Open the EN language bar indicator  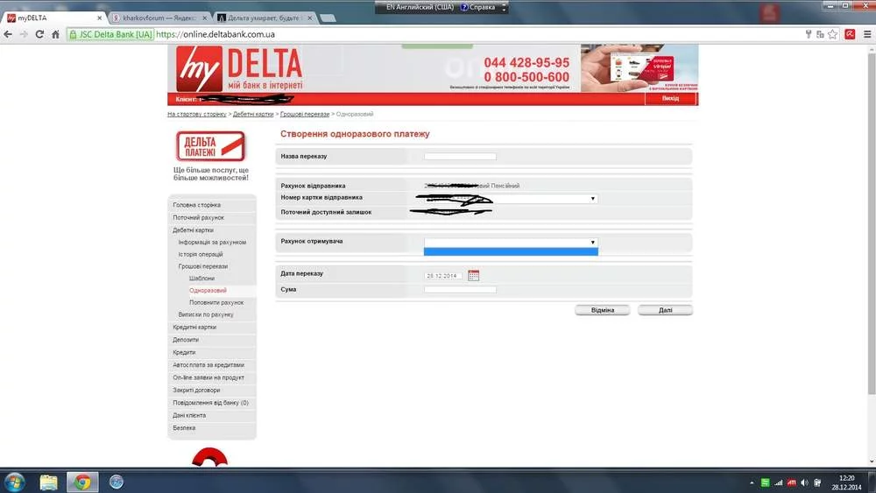coord(420,7)
